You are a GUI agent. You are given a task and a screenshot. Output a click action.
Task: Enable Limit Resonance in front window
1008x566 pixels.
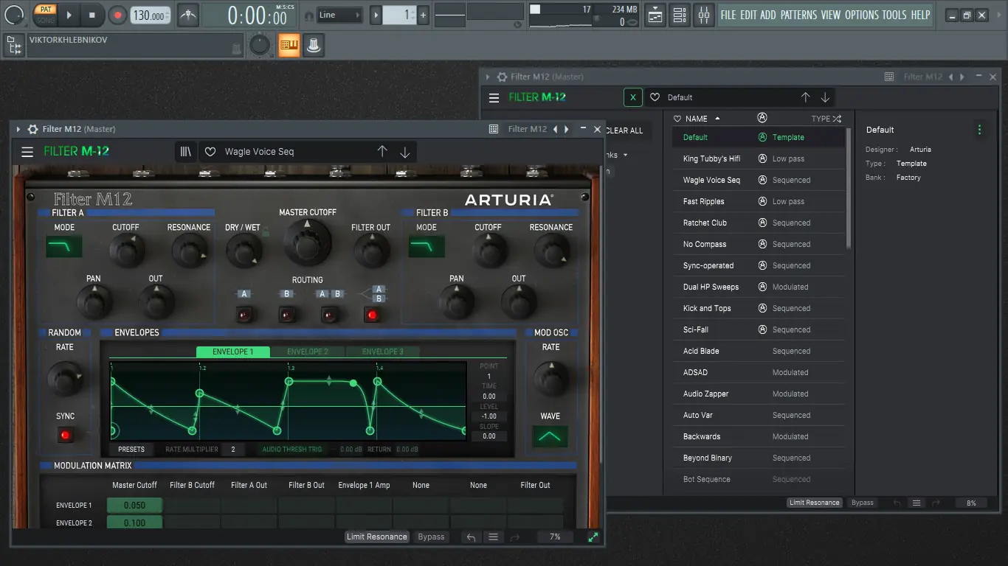pos(377,537)
